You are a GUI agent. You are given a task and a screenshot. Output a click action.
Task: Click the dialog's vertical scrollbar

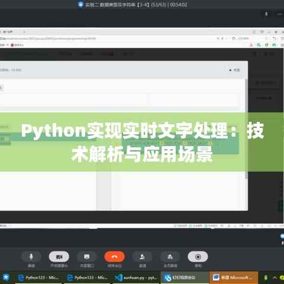tap(246, 128)
